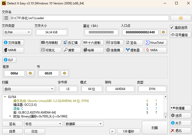Minimize the Detect It Easy window
Image resolution: width=192 pixels, height=135 pixels.
click(165, 3)
